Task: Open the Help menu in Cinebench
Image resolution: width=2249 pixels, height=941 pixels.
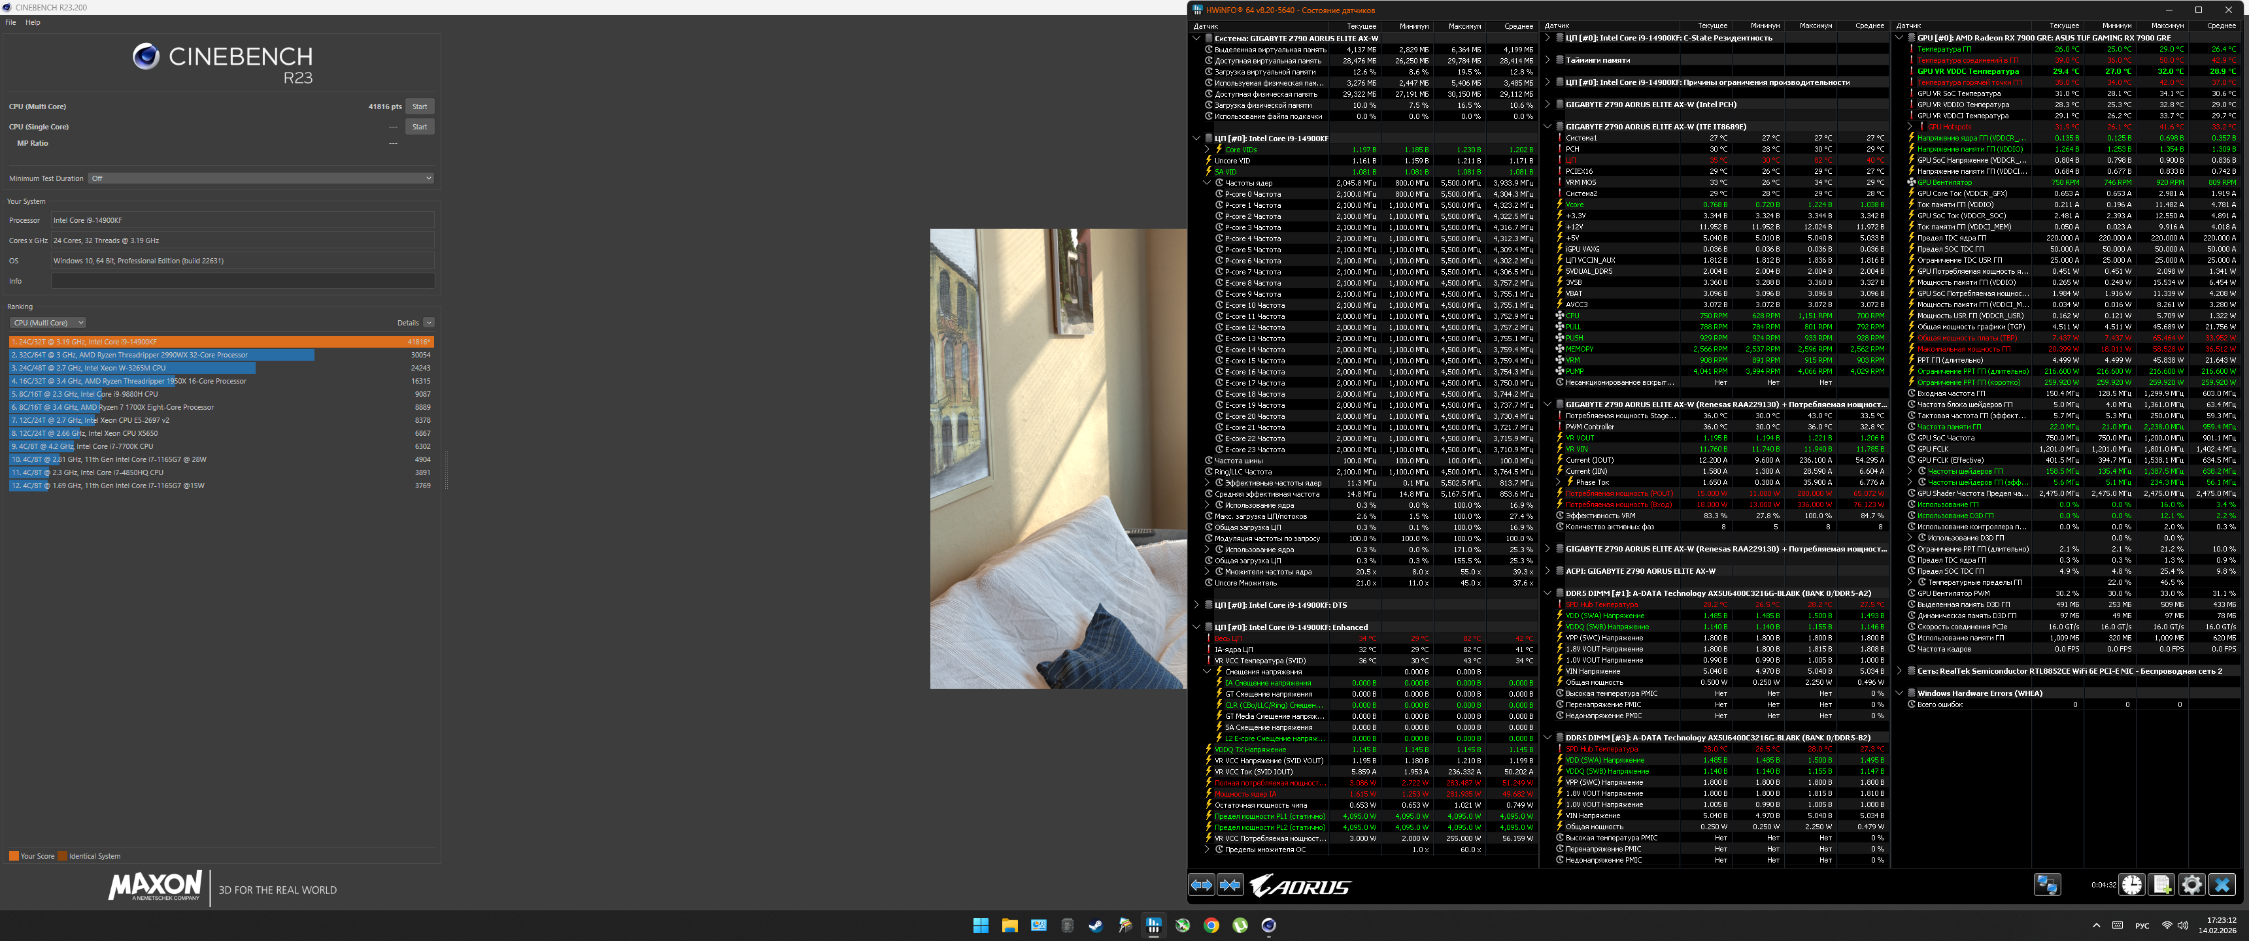Action: point(32,23)
